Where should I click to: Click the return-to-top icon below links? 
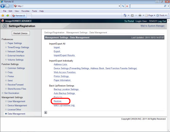(x=46, y=112)
